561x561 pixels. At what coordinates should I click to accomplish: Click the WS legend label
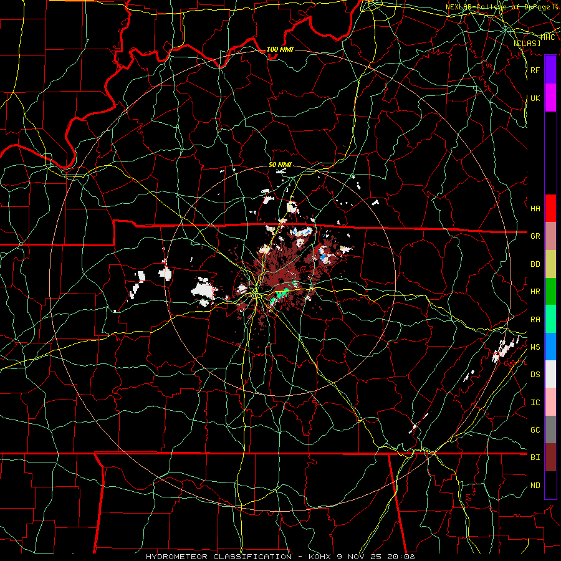coord(535,347)
